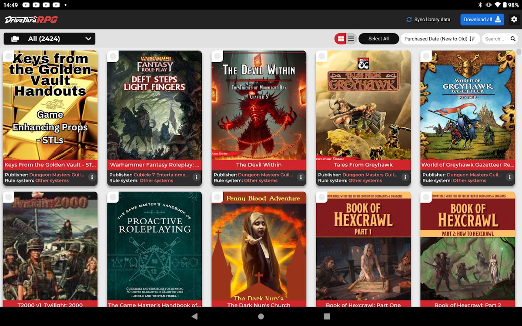Click the Select All button
The image size is (522, 326).
pyautogui.click(x=378, y=39)
